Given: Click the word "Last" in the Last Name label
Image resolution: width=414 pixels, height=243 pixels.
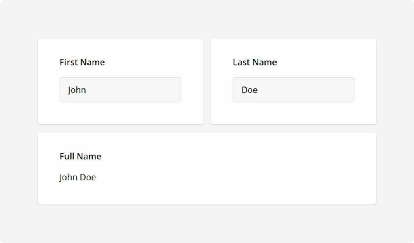Looking at the screenshot, I should (x=241, y=62).
